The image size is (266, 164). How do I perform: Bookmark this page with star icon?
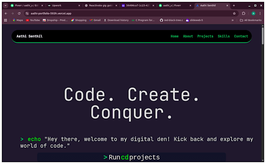[234, 13]
